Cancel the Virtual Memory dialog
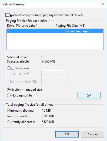 (93, 134)
